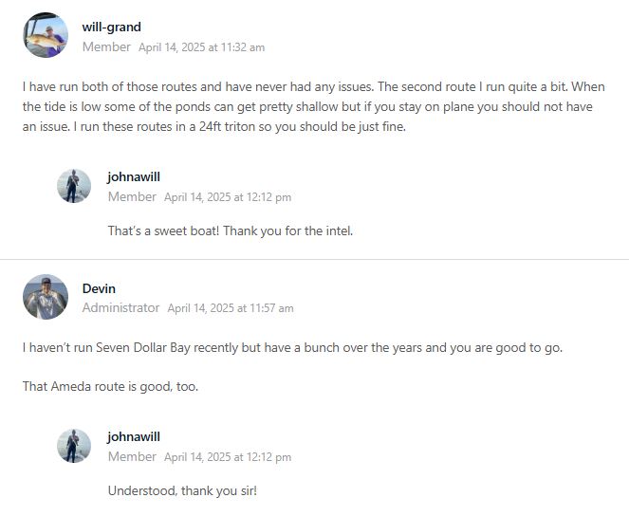Click first johnawill reply timestamp 12:12 pm
The image size is (629, 516).
tap(228, 197)
